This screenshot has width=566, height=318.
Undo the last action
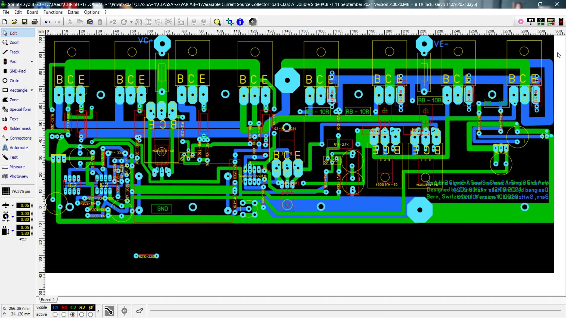[47, 22]
